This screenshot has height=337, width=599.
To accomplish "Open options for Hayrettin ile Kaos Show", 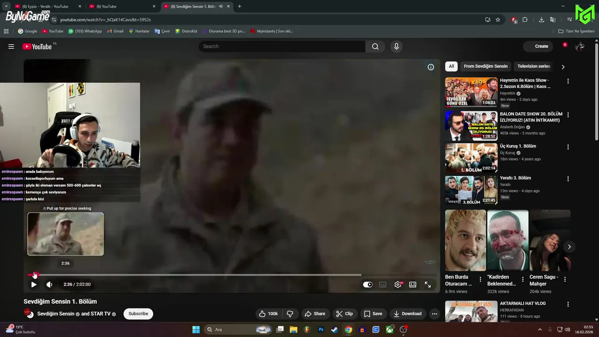I will coord(568,81).
